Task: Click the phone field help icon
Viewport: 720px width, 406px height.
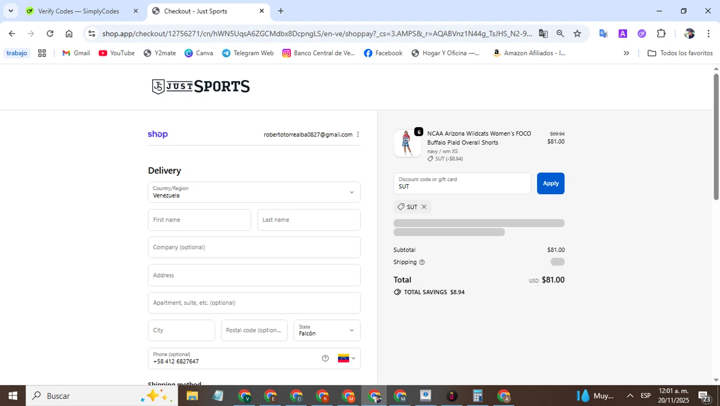Action: [325, 358]
